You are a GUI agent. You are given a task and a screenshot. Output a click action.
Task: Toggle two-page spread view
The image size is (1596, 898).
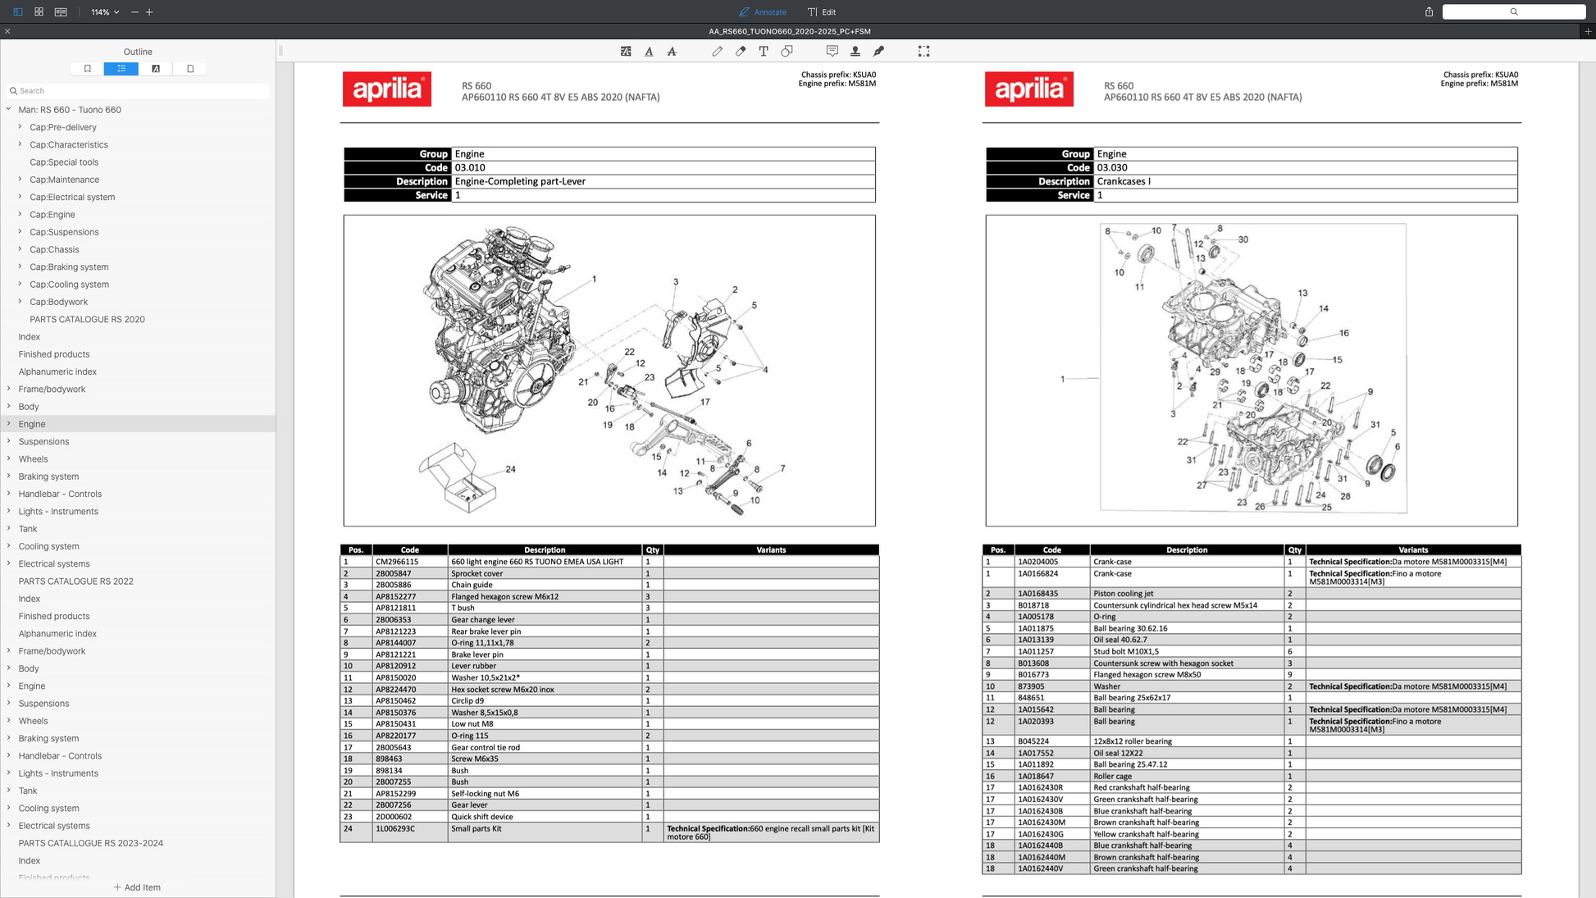tap(61, 11)
